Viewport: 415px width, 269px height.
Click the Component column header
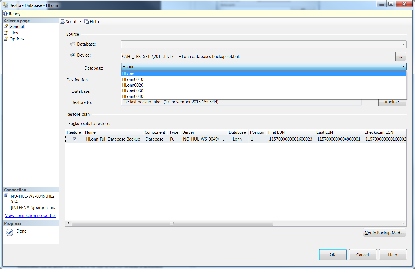pos(155,132)
